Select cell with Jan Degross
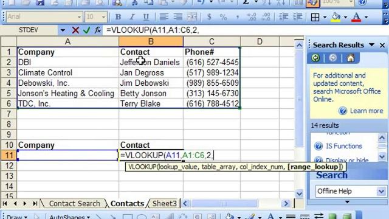389x219 pixels. [151, 73]
